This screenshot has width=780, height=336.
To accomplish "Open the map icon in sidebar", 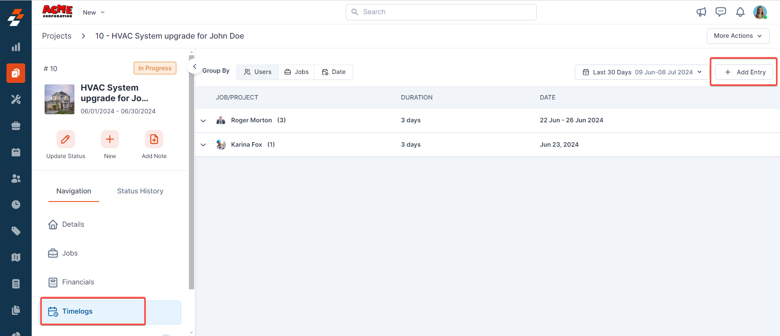I will point(16,257).
